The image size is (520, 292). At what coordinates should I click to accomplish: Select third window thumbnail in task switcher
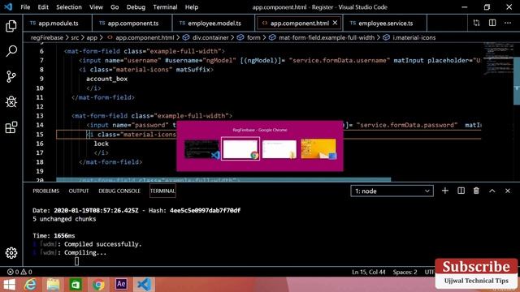point(279,149)
